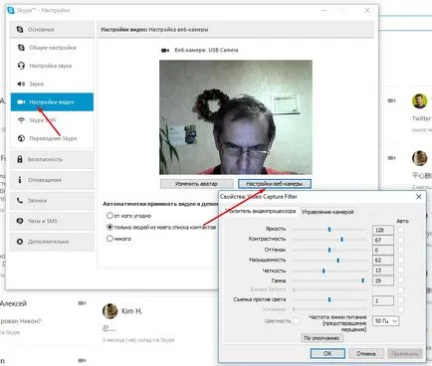Click the webcam video preview
Image resolution: width=432 pixels, height=366 pixels.
(236, 117)
